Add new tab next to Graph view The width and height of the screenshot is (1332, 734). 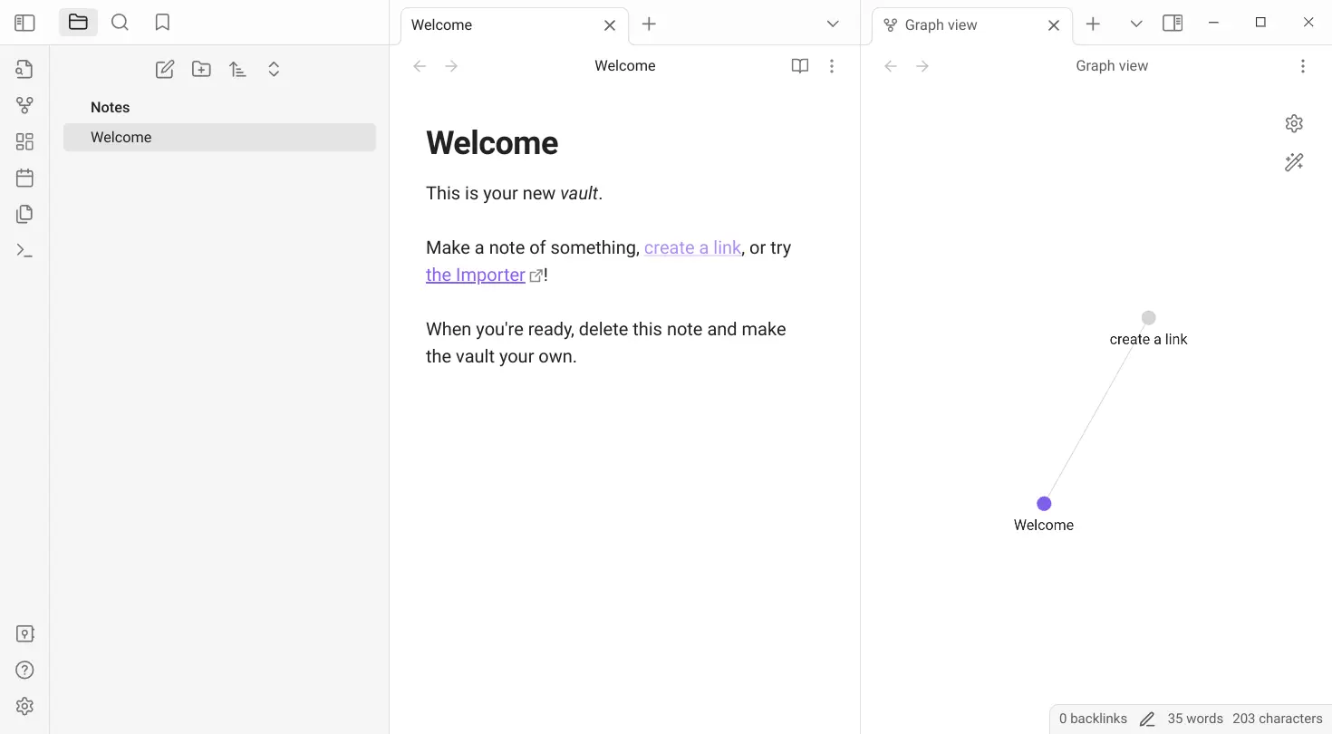click(x=1093, y=24)
